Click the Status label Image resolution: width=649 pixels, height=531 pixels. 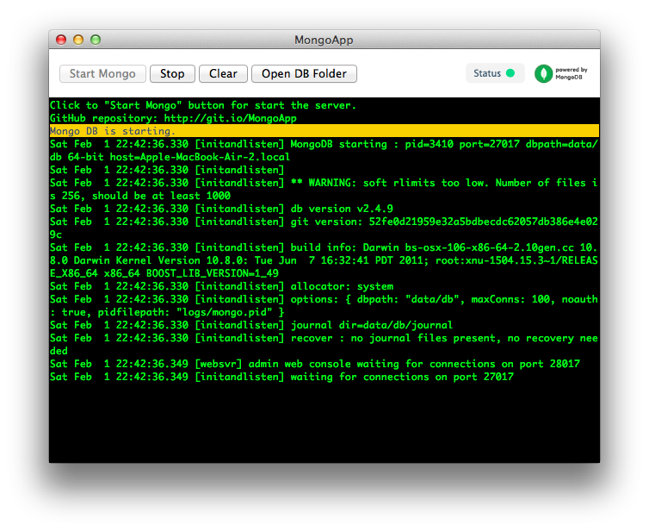(487, 73)
